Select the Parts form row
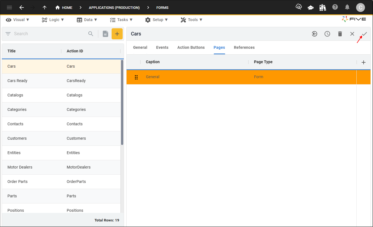Viewport: 373px width, 227px height. [61, 196]
